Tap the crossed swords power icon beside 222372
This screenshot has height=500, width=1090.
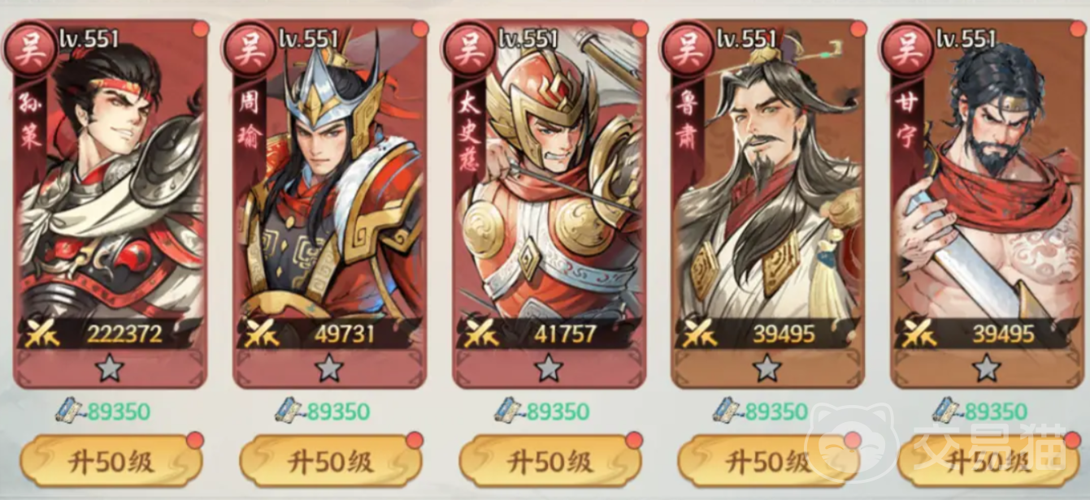click(x=42, y=334)
